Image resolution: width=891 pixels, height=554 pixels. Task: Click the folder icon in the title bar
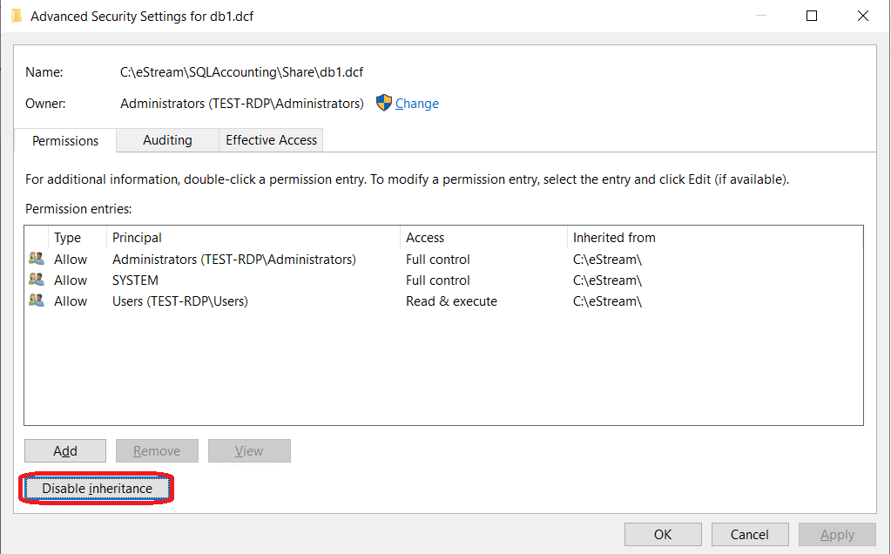click(17, 16)
